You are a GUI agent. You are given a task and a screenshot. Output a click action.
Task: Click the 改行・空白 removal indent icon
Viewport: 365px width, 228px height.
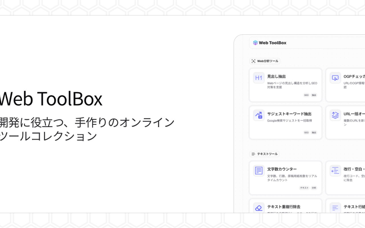tap(335, 170)
